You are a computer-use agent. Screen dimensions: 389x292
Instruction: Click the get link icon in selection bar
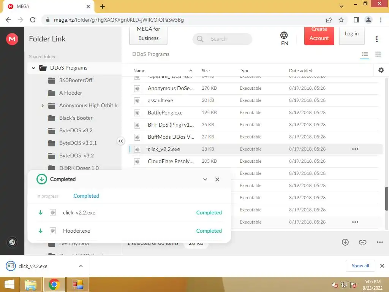click(x=362, y=242)
